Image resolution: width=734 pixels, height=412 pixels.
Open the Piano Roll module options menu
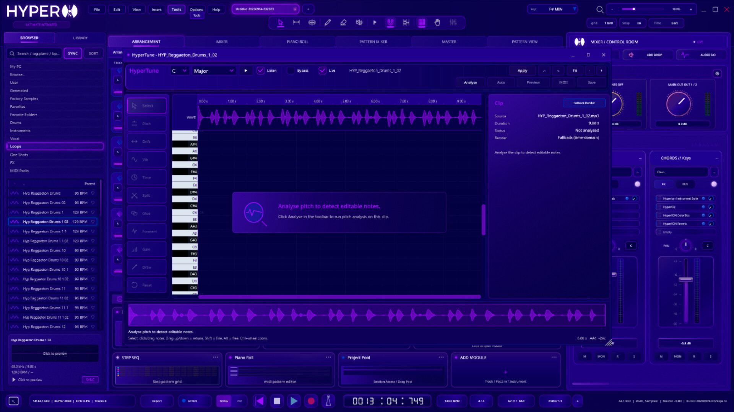(x=328, y=357)
